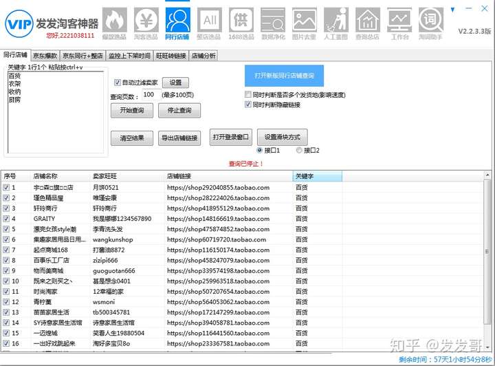Viewport: 495px width, 366px height.
Task: Enable 同时判断是否多个发货地 checkbox
Action: pyautogui.click(x=248, y=94)
